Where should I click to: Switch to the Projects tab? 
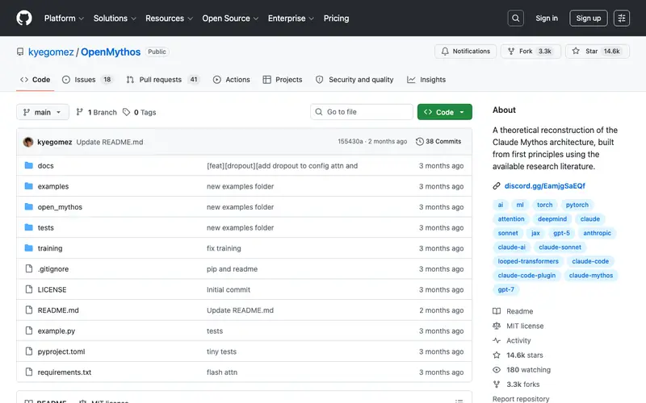(x=283, y=79)
